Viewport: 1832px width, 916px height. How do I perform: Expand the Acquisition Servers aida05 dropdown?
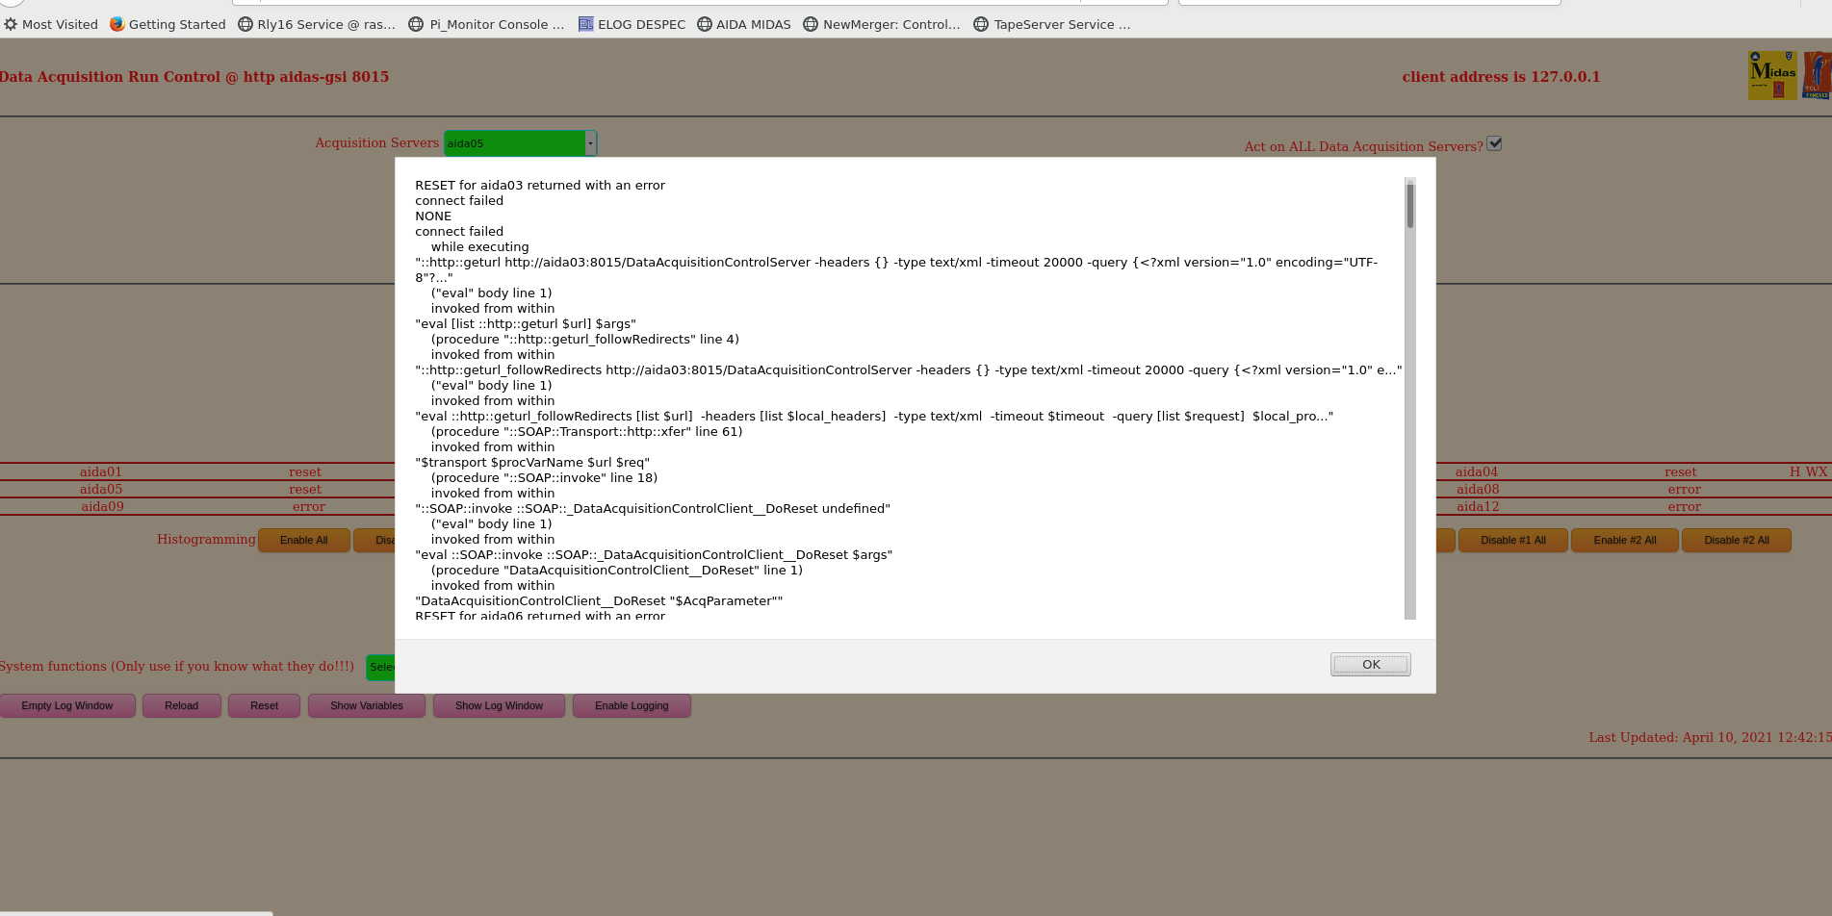(520, 143)
